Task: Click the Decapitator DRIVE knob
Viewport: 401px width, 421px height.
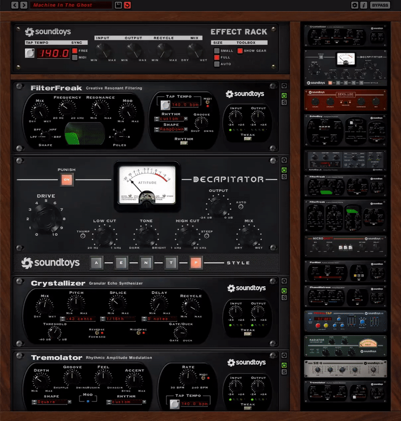Action: coord(46,218)
